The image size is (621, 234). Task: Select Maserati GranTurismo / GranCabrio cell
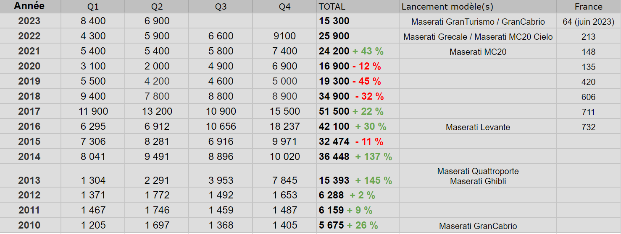[478, 21]
